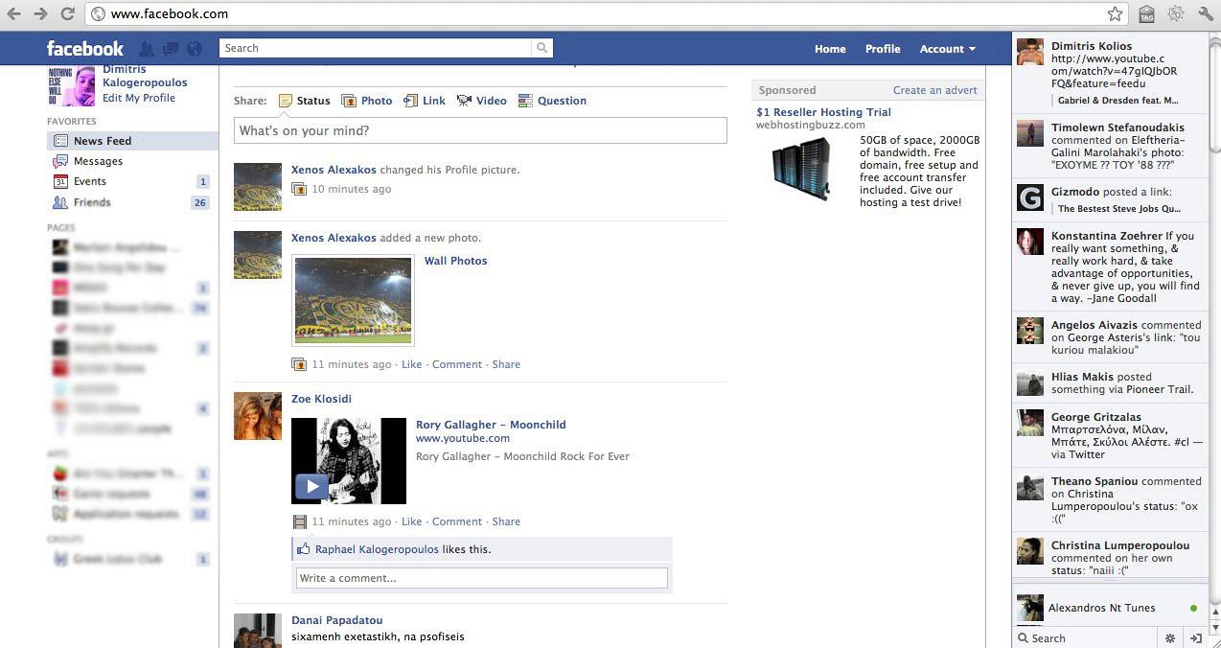Open The Bestest Steve Jobs link
Image resolution: width=1221 pixels, height=648 pixels.
point(1119,208)
